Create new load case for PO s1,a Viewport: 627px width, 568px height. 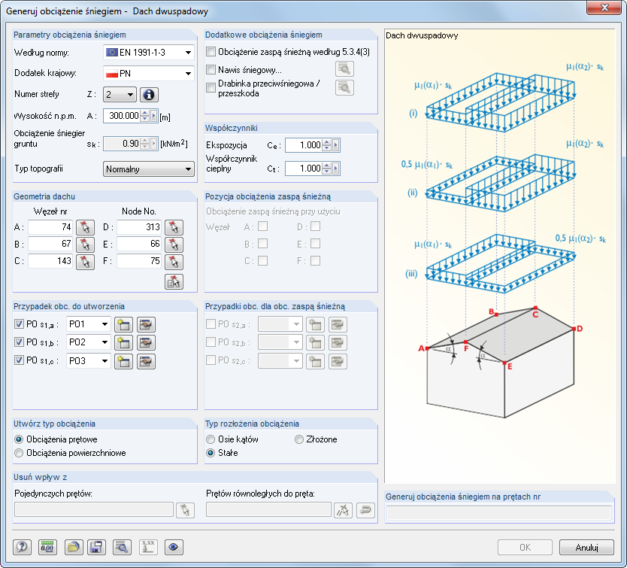(x=123, y=324)
